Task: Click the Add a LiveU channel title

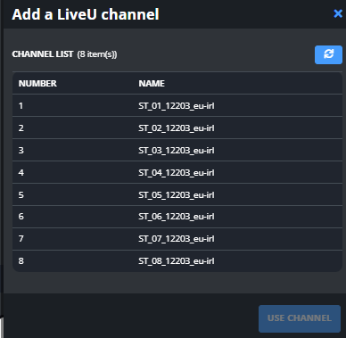Action: point(86,14)
